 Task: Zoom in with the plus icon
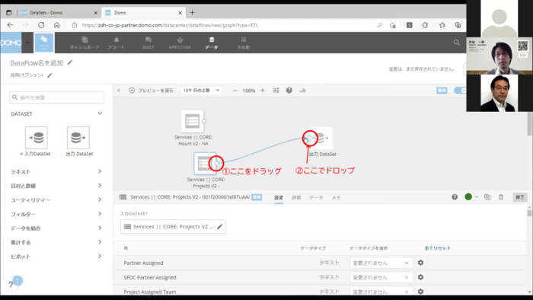(x=263, y=91)
